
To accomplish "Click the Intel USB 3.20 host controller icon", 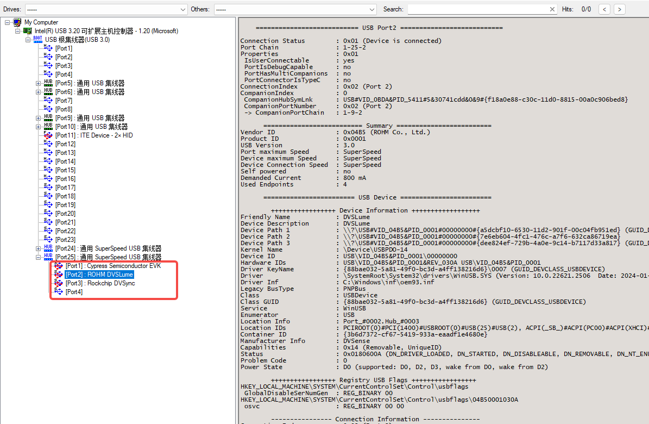I will click(x=27, y=31).
